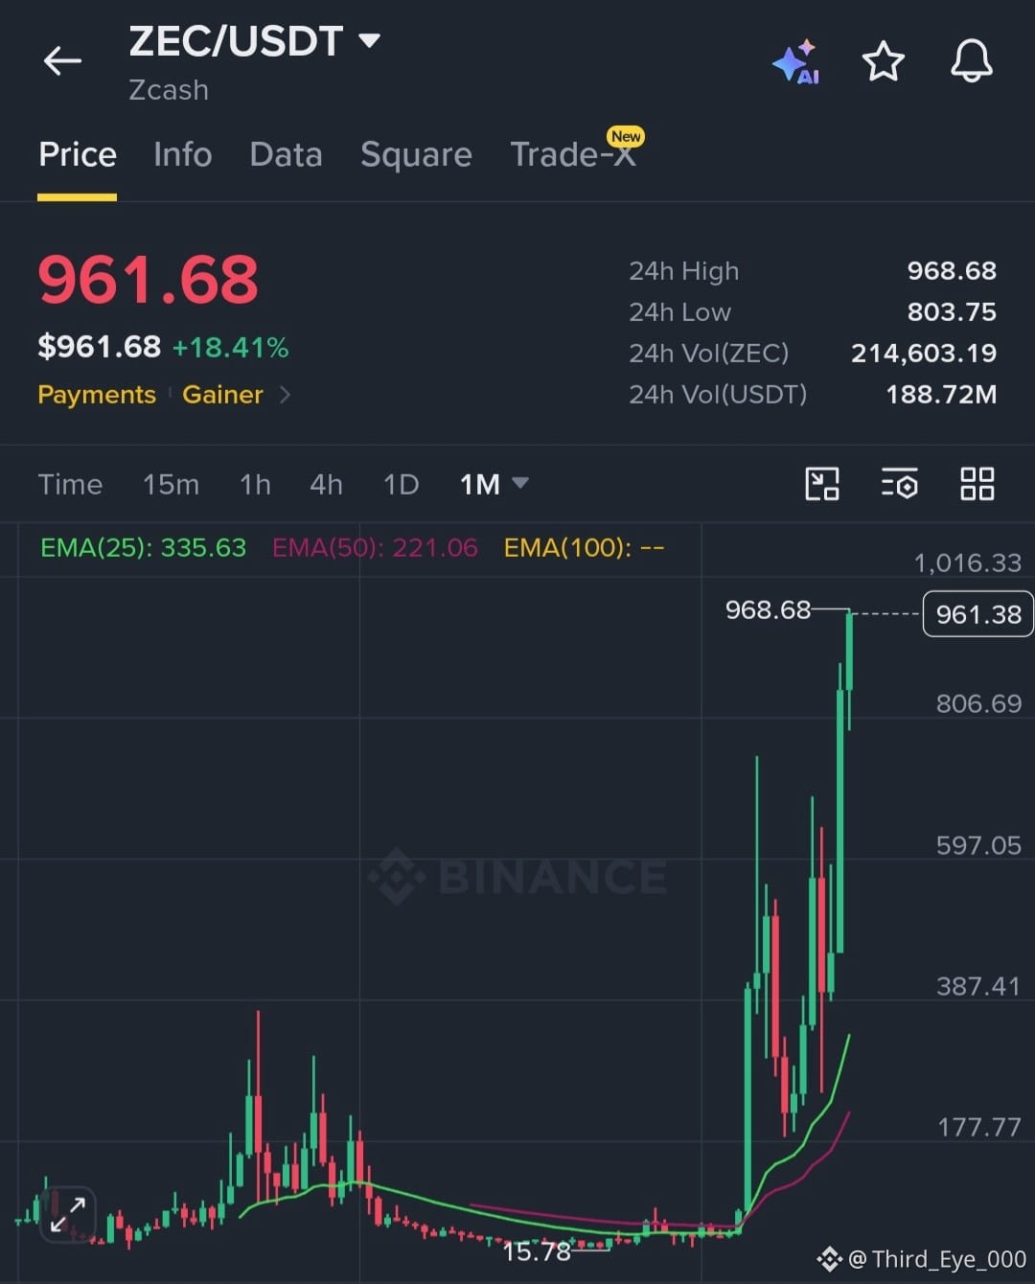Tap the back arrow icon
Image resolution: width=1035 pixels, height=1284 pixels.
coord(62,61)
